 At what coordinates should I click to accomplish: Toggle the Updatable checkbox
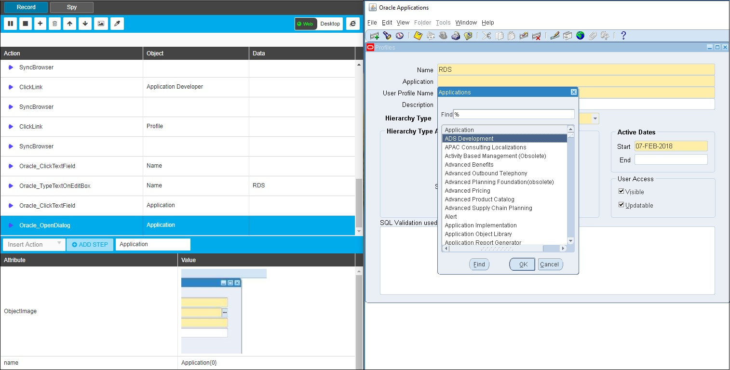[x=622, y=205]
